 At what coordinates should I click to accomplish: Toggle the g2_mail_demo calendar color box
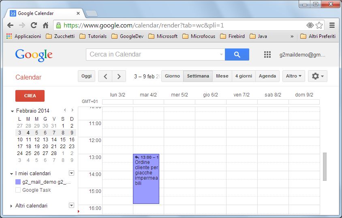(18, 182)
